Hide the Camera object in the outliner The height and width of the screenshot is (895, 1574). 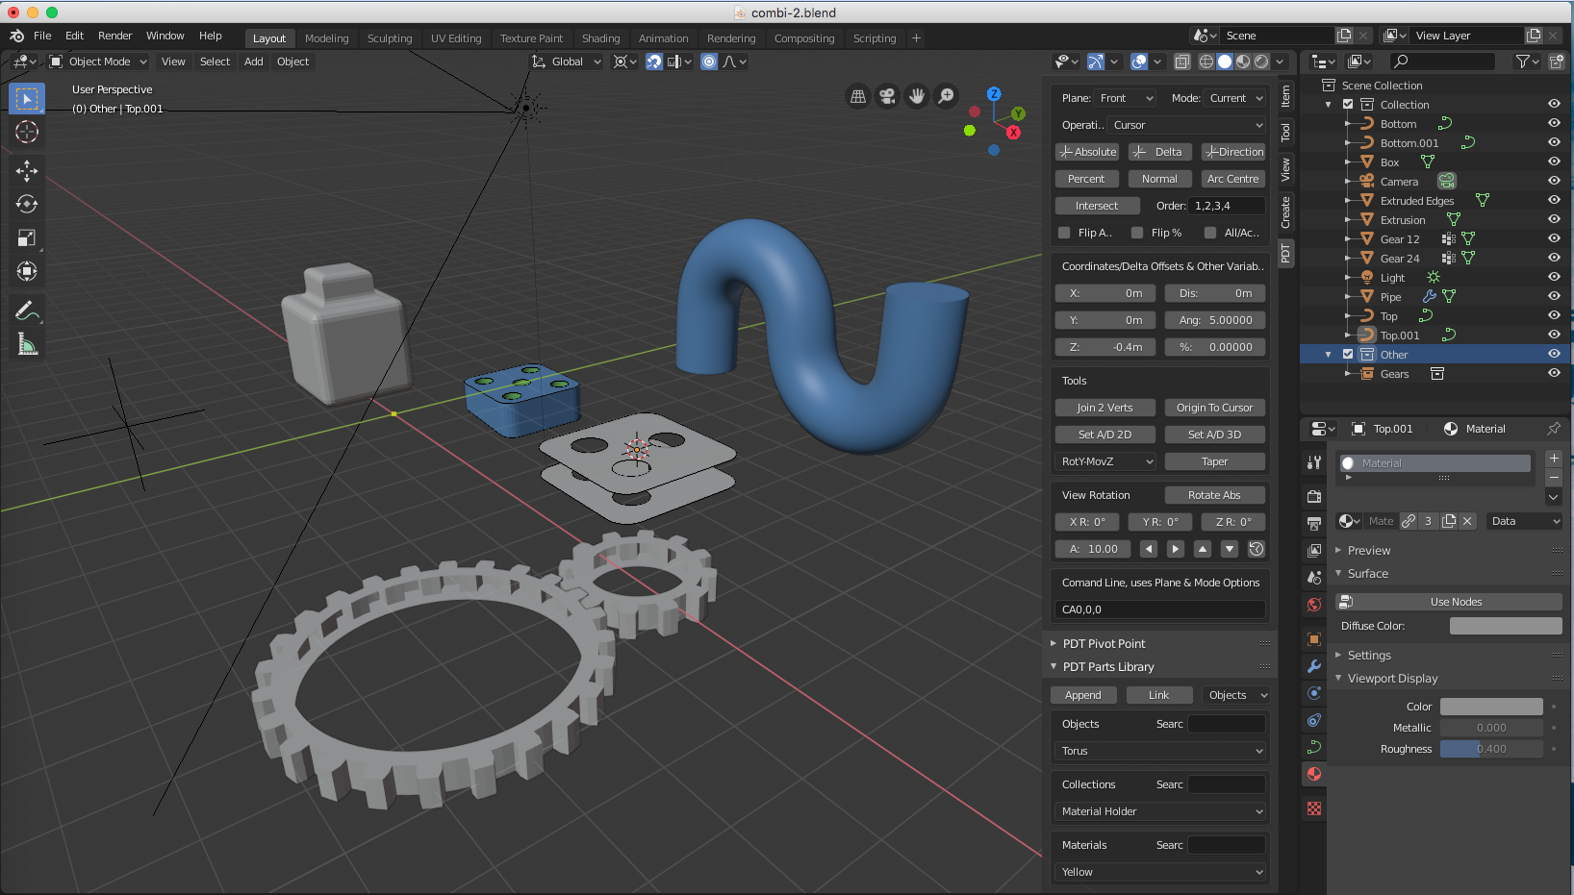click(x=1553, y=182)
